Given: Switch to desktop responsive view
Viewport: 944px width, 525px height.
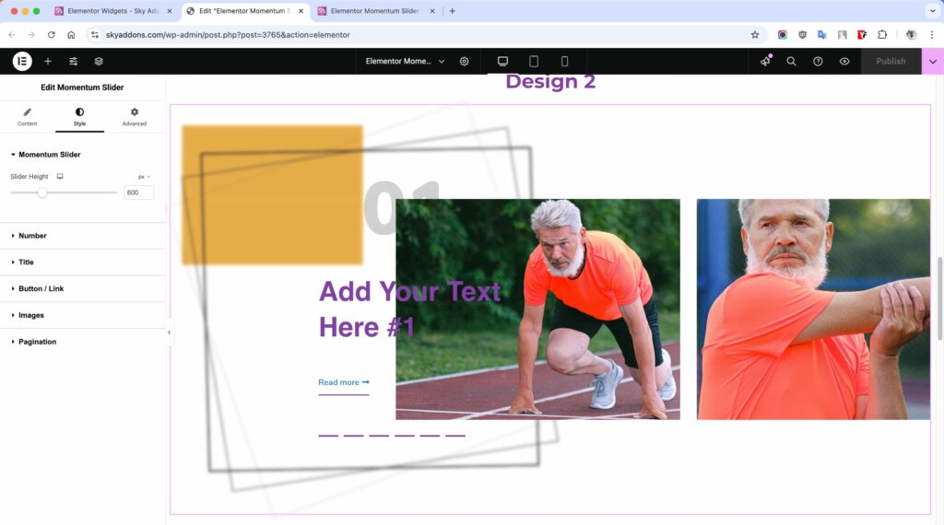Looking at the screenshot, I should click(502, 61).
